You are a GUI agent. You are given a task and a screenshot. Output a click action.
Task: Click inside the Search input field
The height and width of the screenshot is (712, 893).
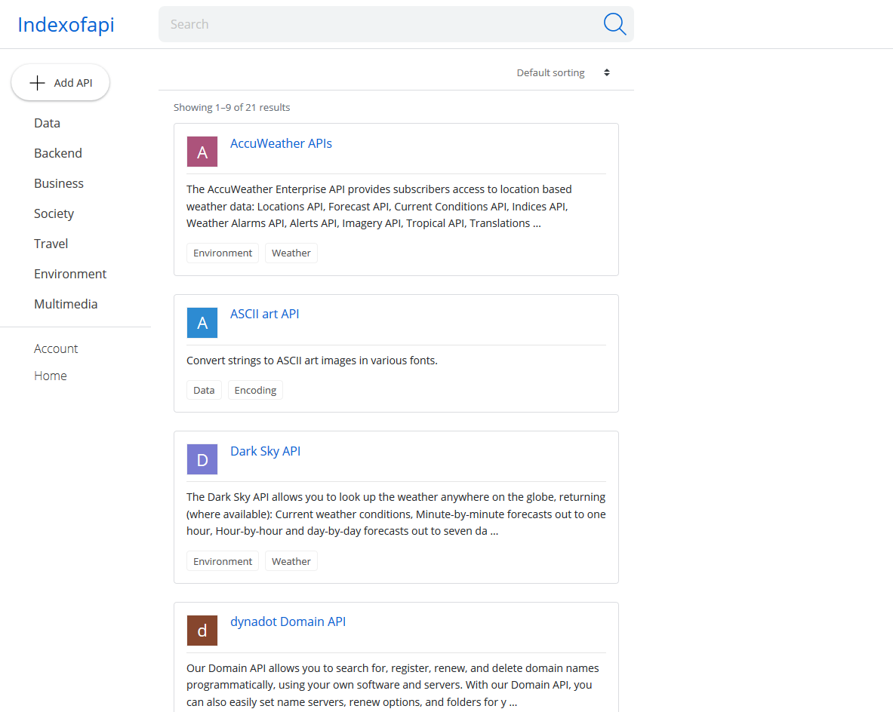(377, 23)
